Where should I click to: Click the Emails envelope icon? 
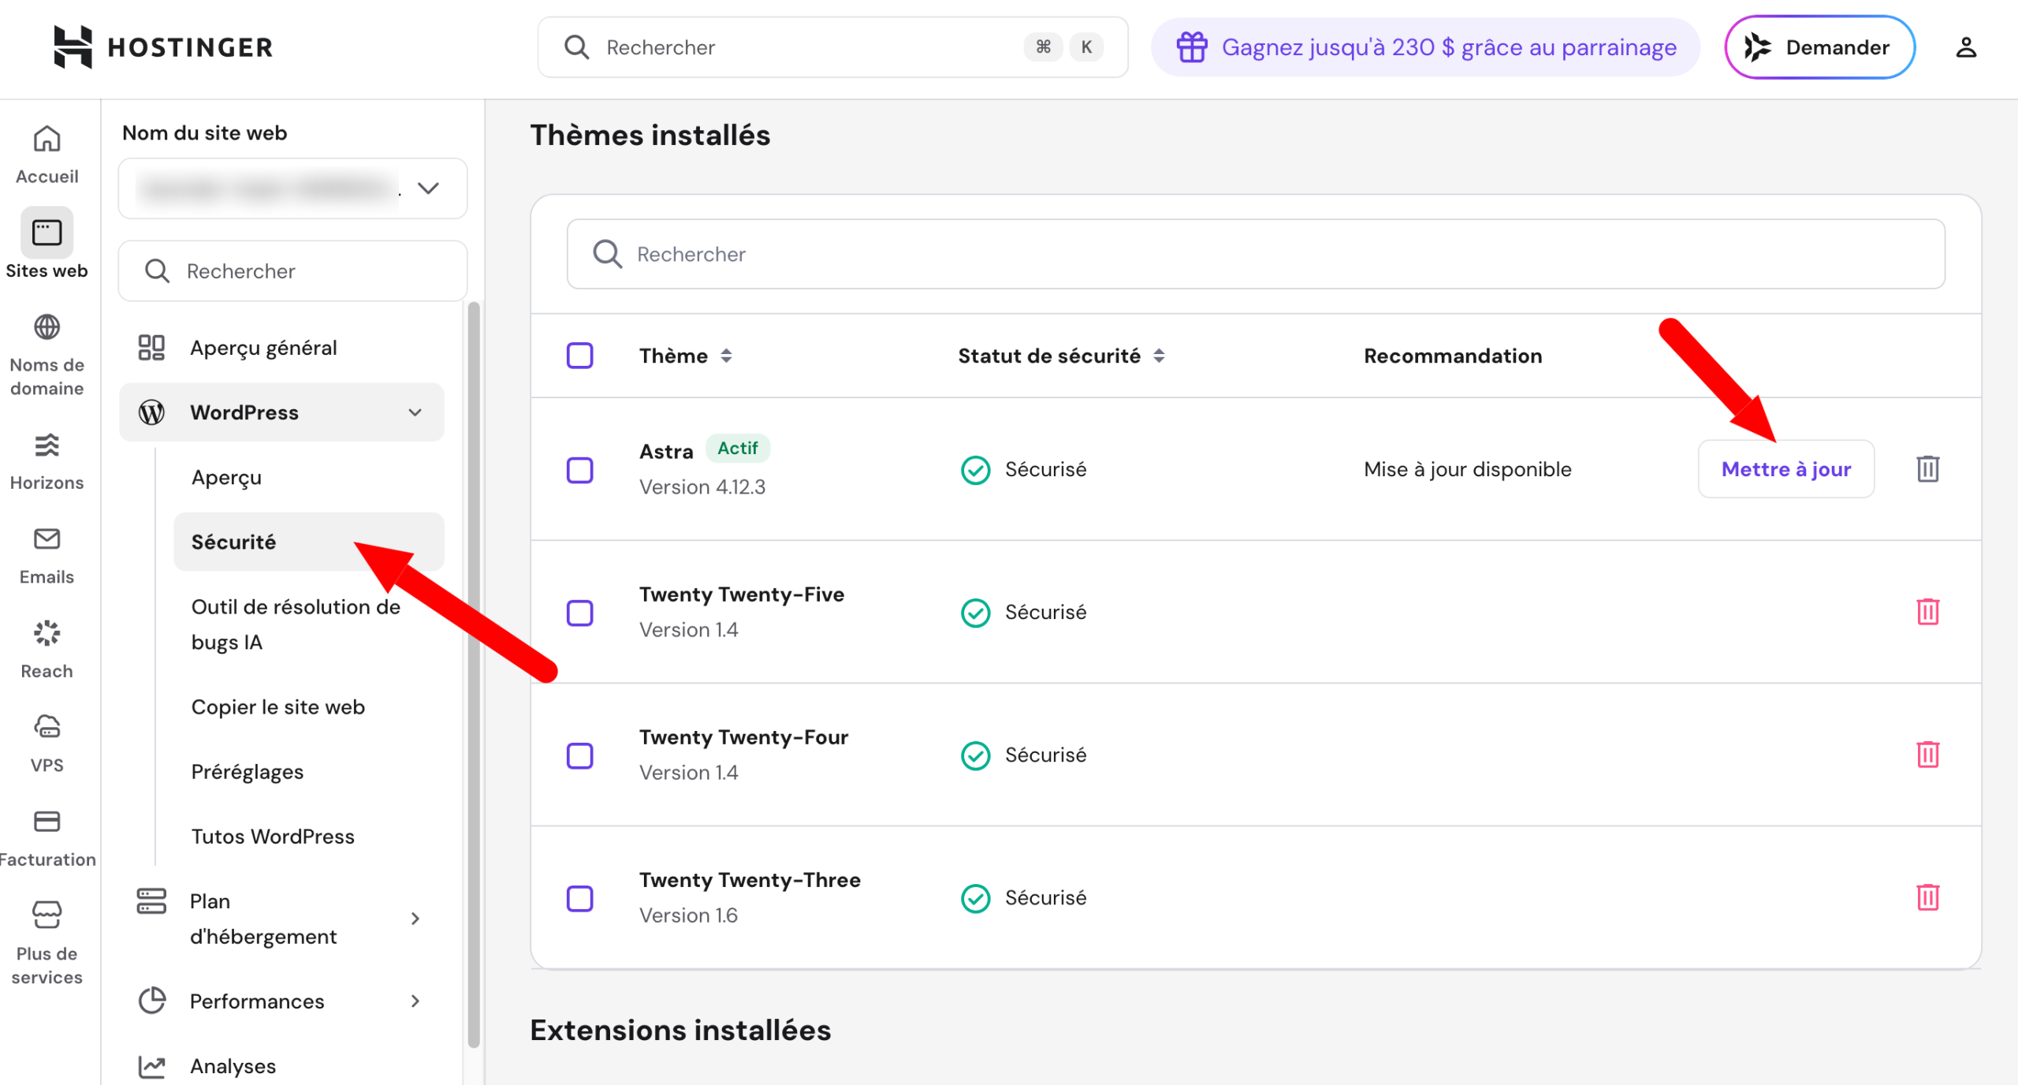pyautogui.click(x=47, y=539)
